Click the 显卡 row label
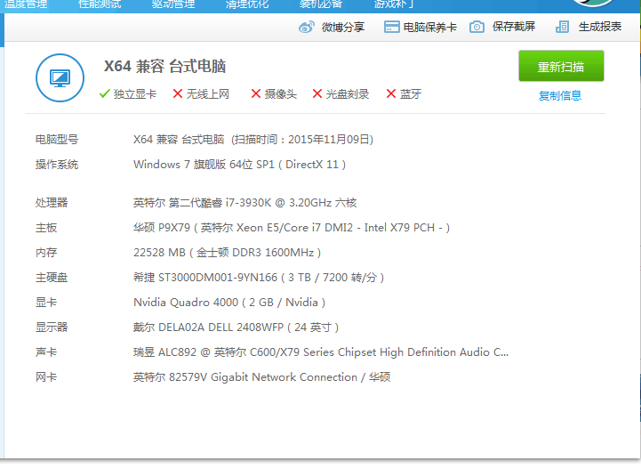Image resolution: width=641 pixels, height=469 pixels. (46, 303)
